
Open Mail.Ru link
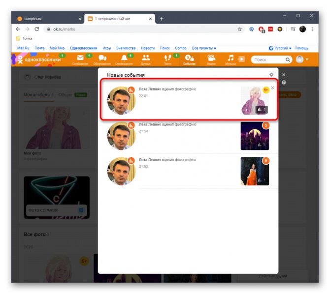[23, 48]
